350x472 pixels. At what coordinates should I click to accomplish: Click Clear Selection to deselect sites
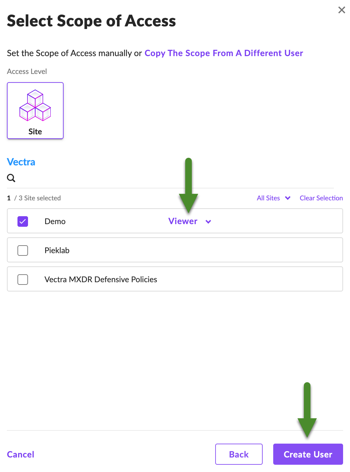click(x=321, y=198)
